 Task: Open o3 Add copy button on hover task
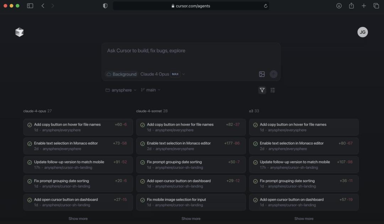click(304, 127)
